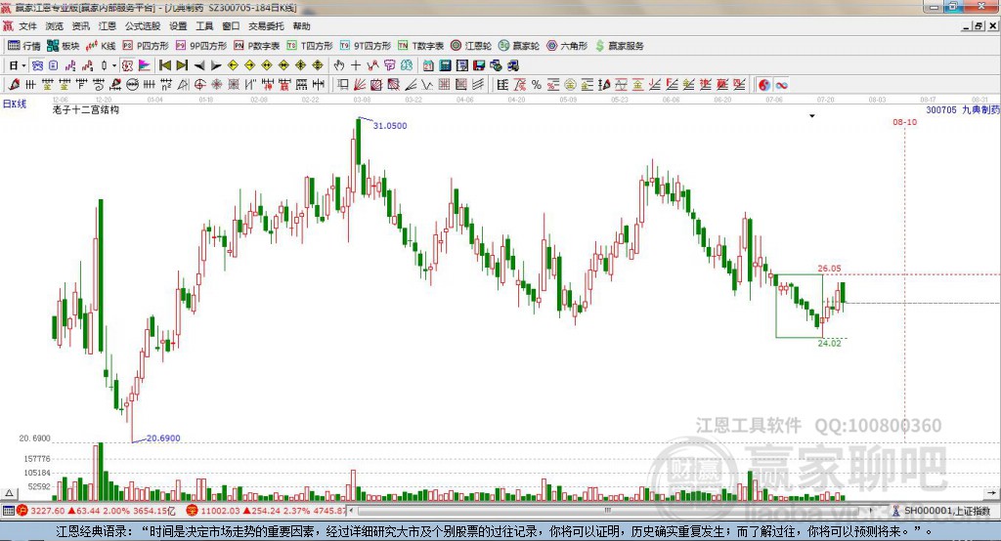The height and width of the screenshot is (541, 1001).
Task: Click the 老子十二宫结构 chart label
Action: (x=86, y=109)
